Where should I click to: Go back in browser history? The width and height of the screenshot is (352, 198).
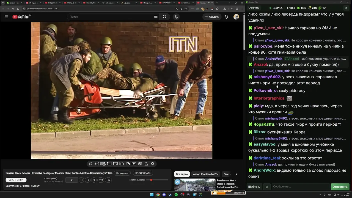(3, 9)
